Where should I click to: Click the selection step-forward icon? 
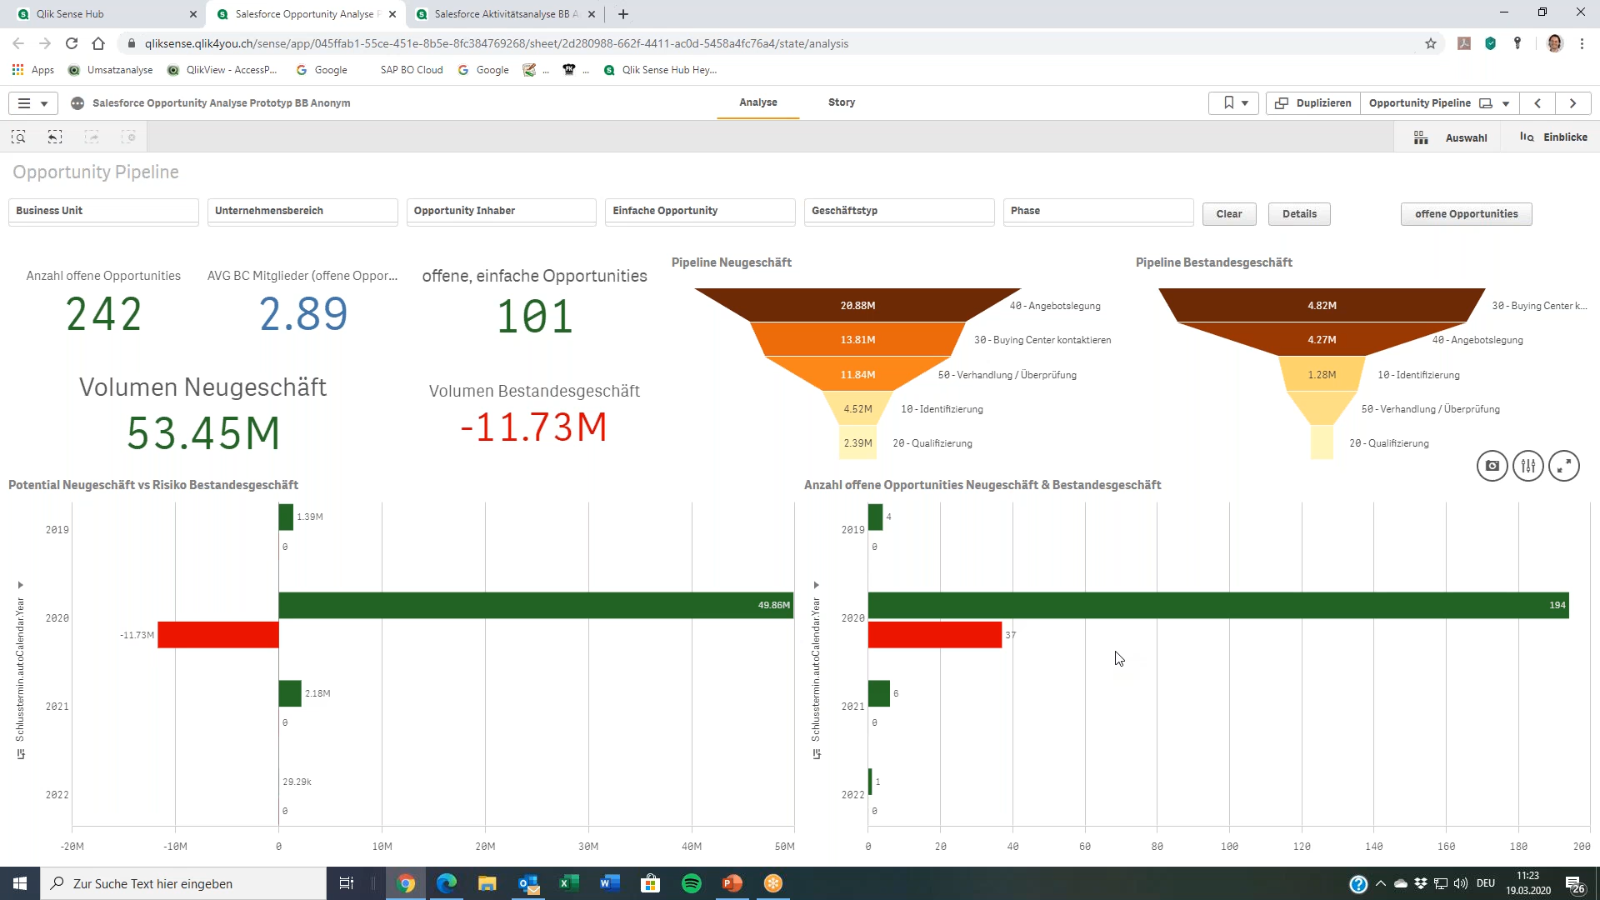[x=92, y=137]
